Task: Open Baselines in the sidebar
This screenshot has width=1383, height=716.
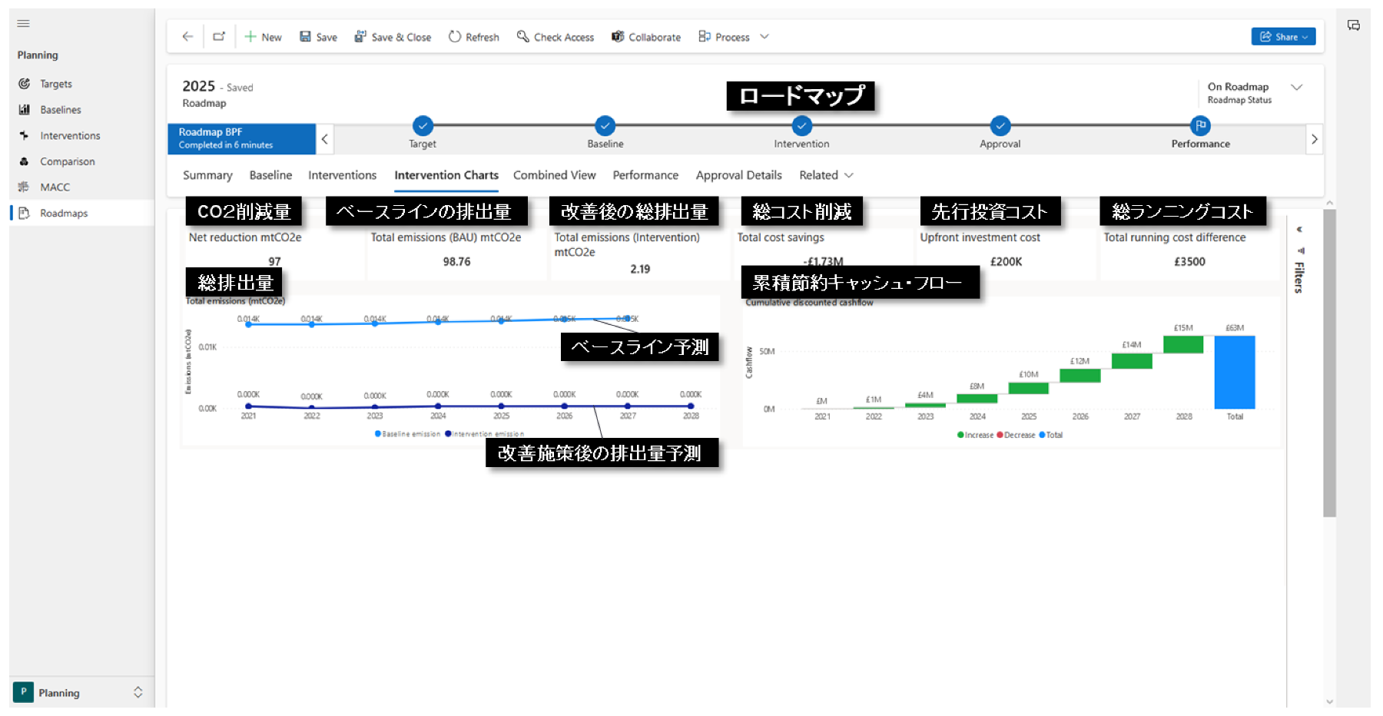Action: (x=60, y=110)
